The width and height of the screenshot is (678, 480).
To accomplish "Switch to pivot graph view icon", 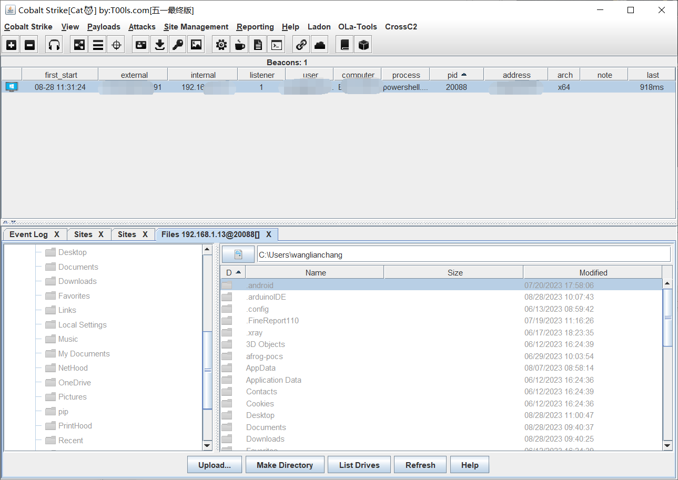I will tap(79, 45).
